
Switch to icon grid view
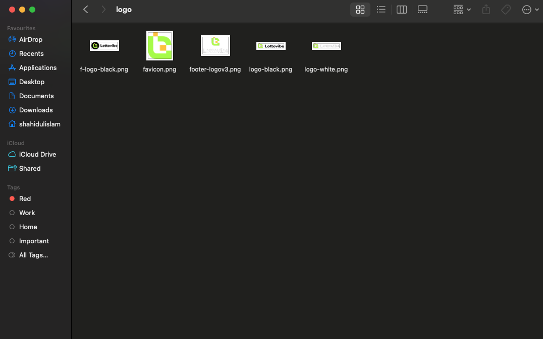(360, 10)
